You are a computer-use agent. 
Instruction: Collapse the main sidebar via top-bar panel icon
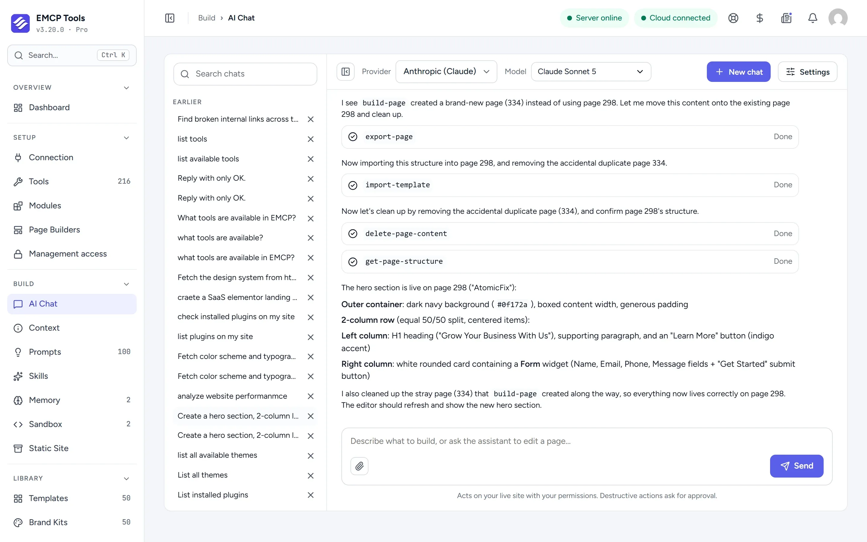(x=170, y=18)
